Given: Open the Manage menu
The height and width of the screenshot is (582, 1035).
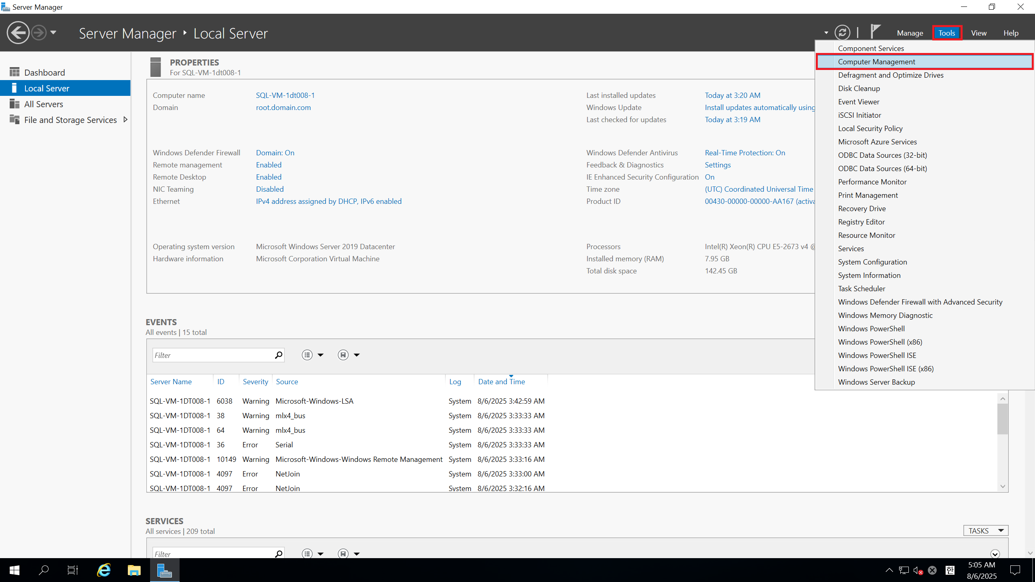Looking at the screenshot, I should point(910,33).
